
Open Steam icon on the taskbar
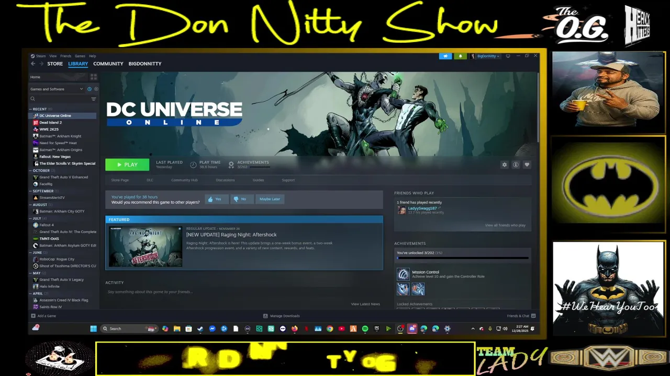[200, 328]
